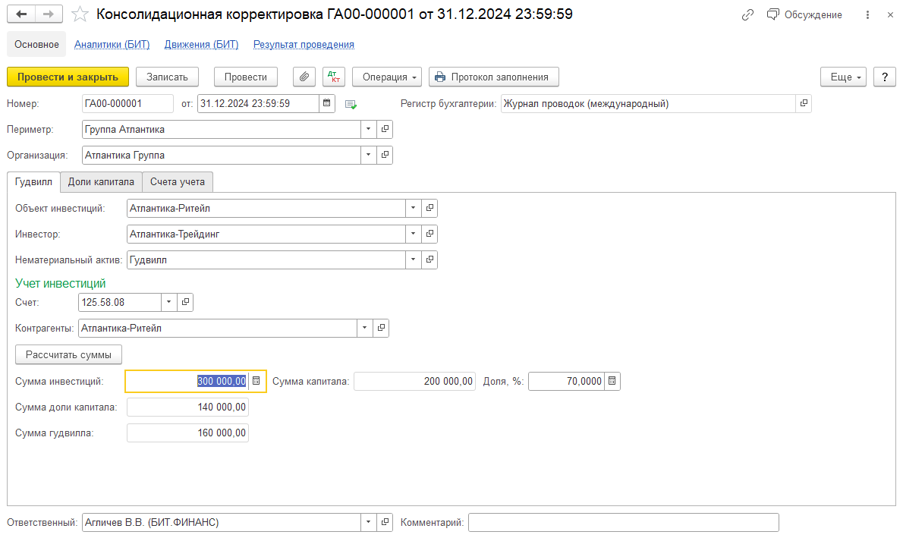The height and width of the screenshot is (538, 903).
Task: Open the Инвестор record with open icon
Action: point(429,234)
